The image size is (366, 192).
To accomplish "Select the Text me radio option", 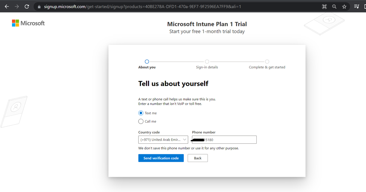I will (141, 113).
